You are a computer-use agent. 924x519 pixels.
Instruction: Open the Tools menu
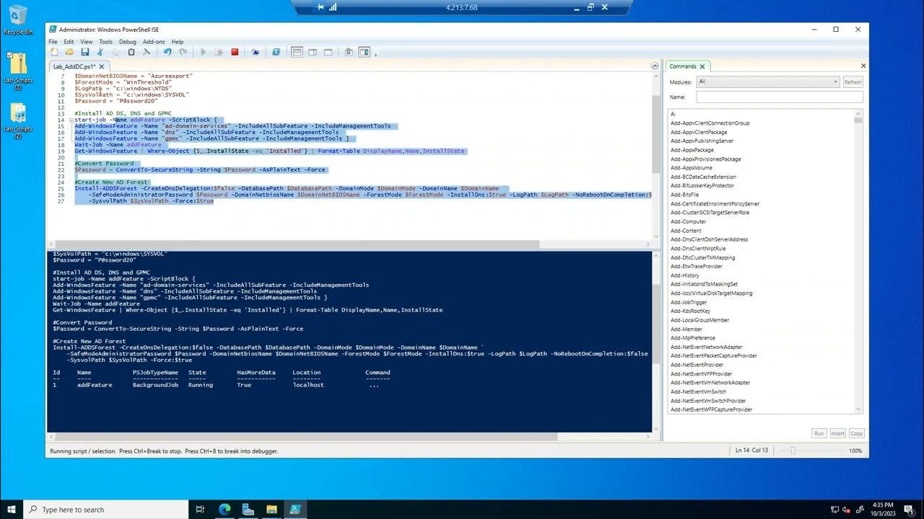click(105, 42)
